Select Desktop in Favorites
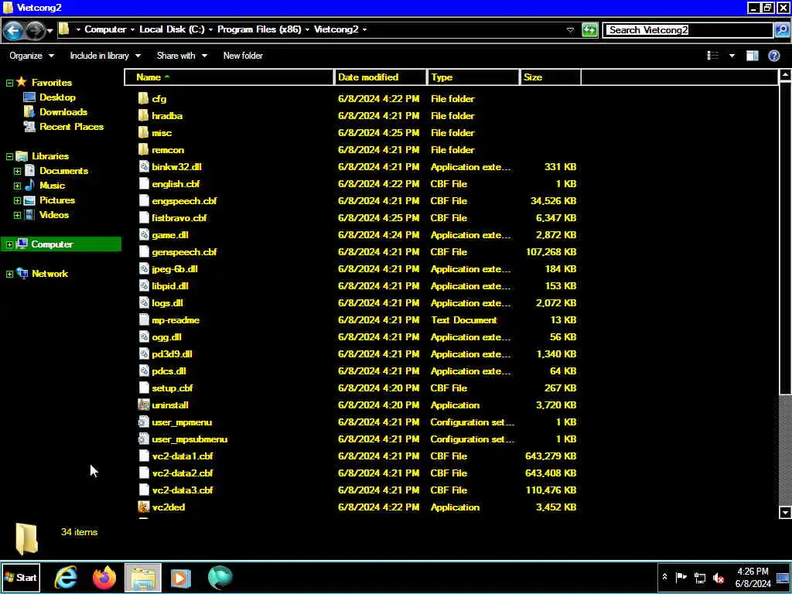Image resolution: width=792 pixels, height=594 pixels. point(57,97)
